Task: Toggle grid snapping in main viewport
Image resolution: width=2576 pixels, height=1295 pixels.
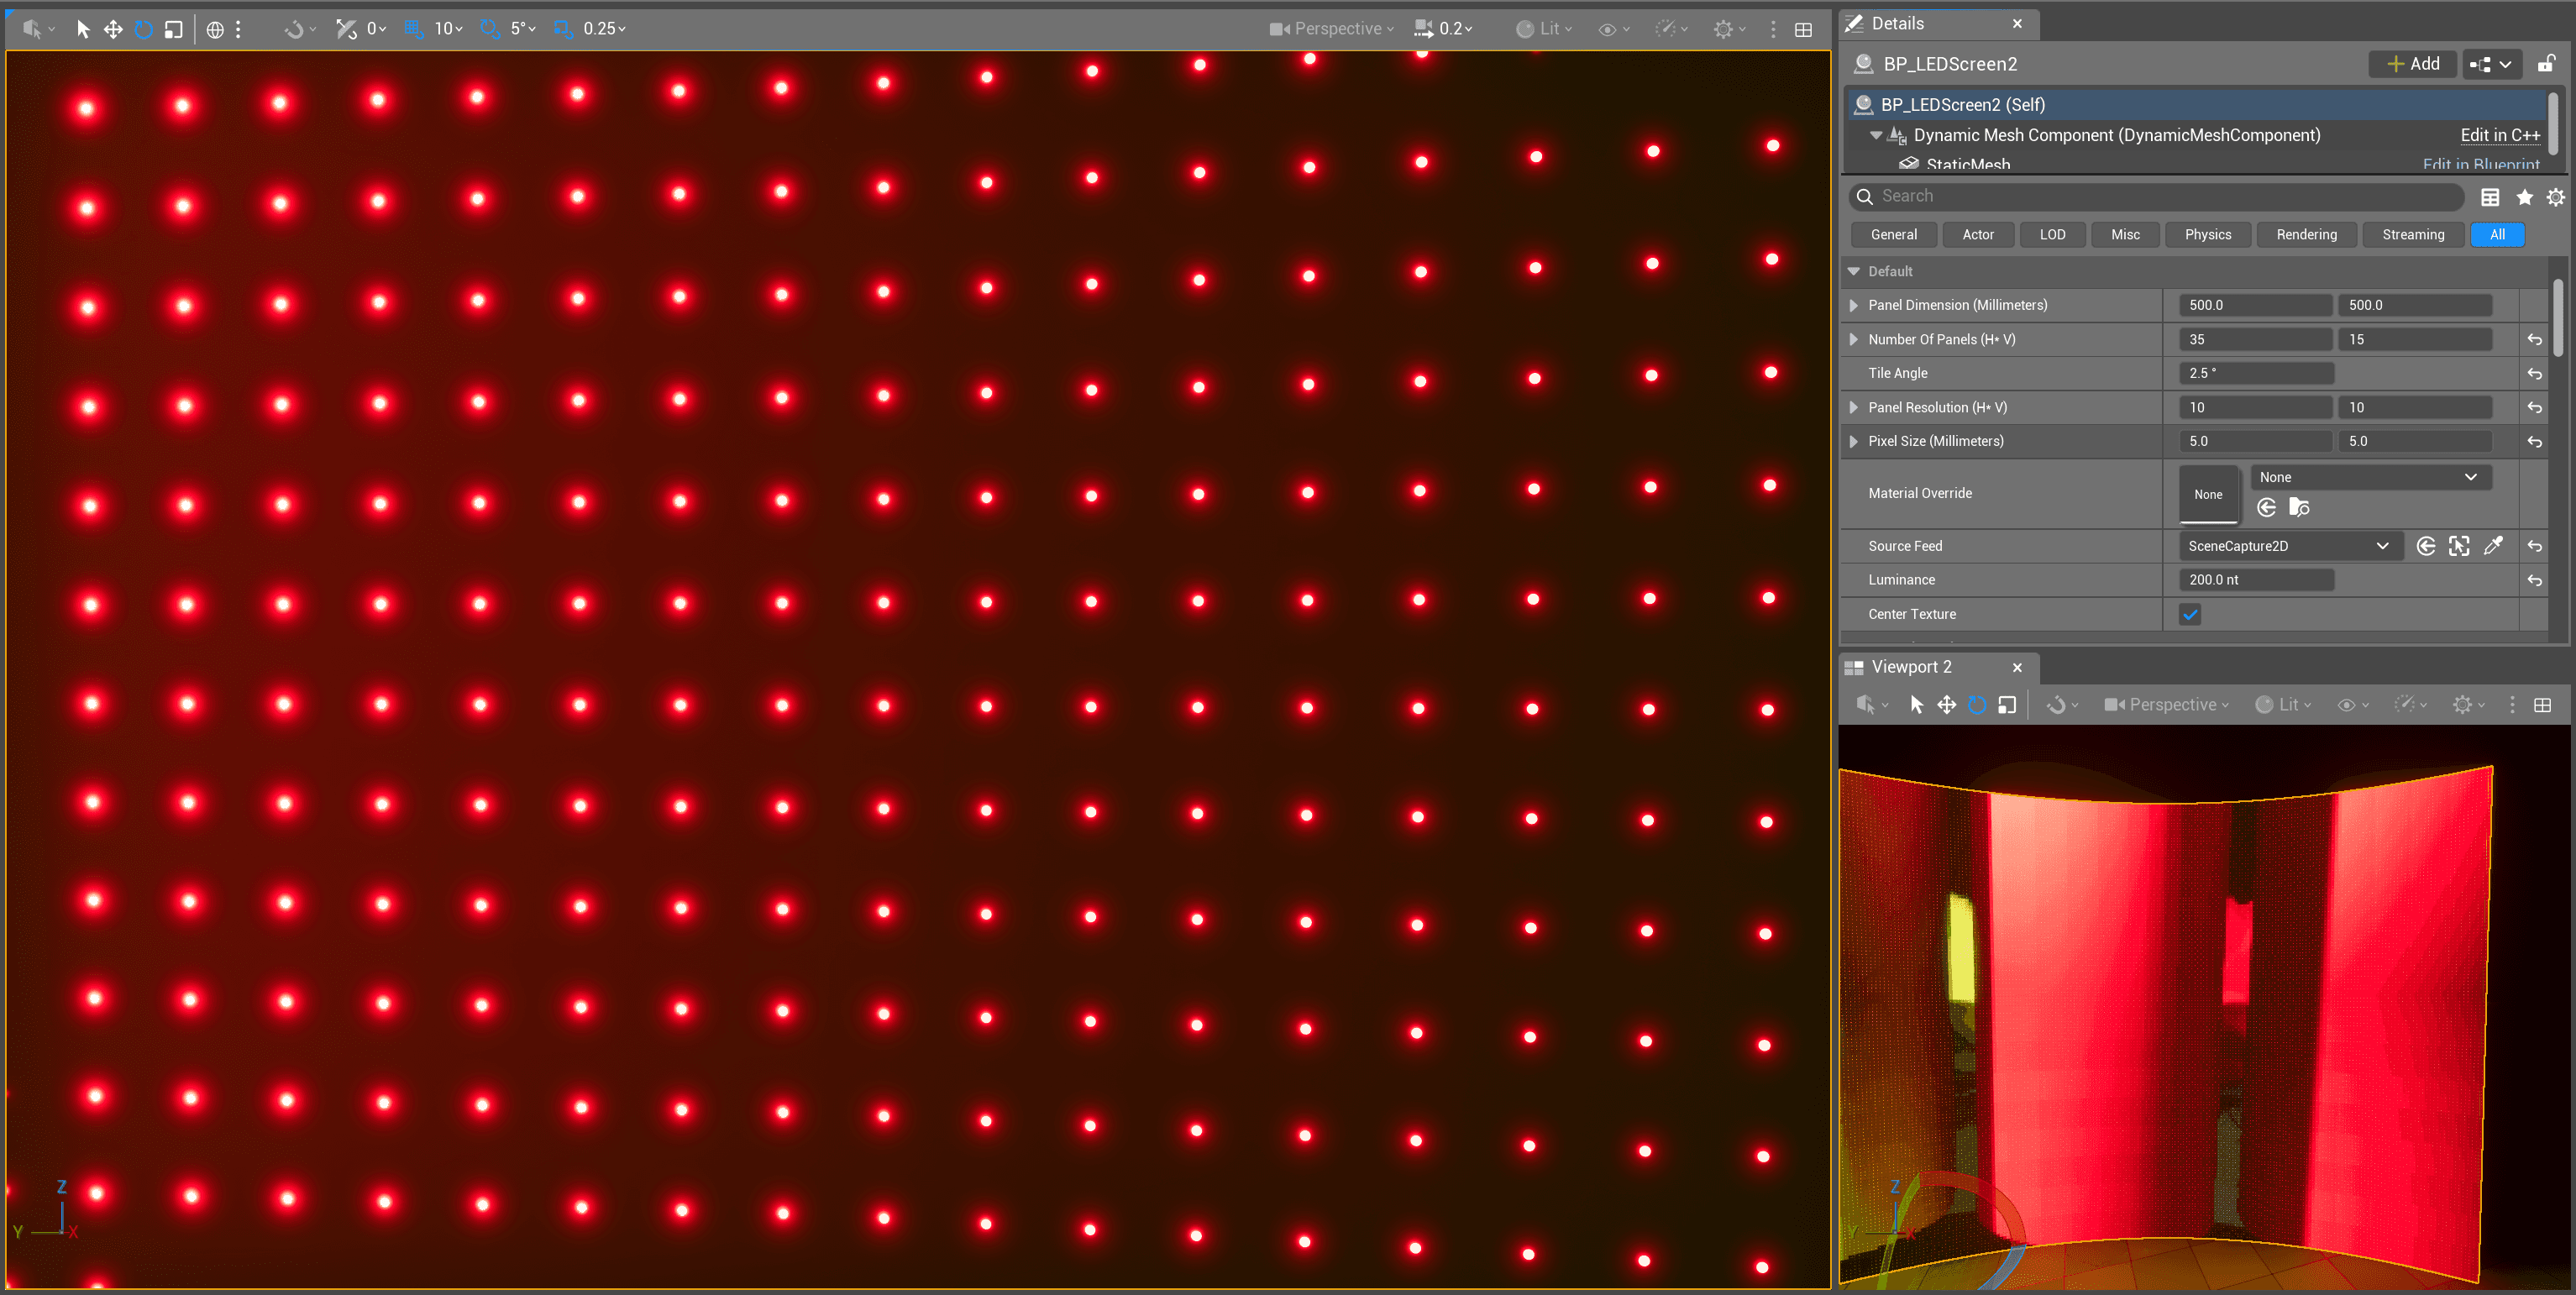Action: pos(413,29)
